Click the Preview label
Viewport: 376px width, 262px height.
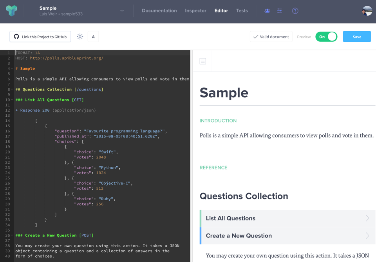tap(304, 37)
